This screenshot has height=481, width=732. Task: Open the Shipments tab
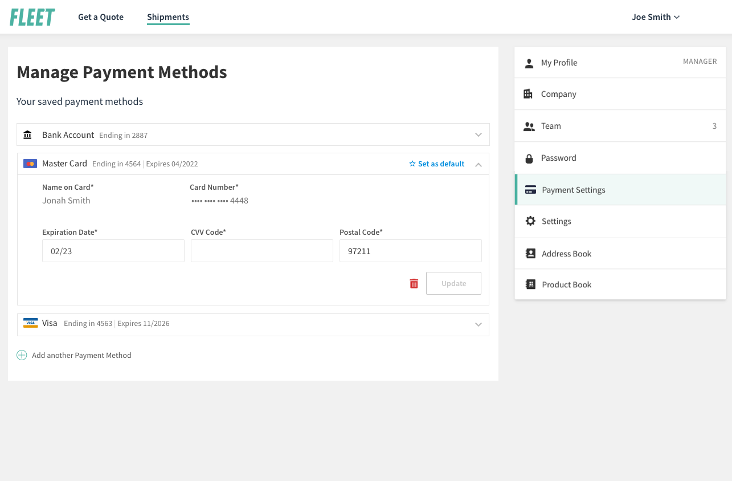pos(168,17)
